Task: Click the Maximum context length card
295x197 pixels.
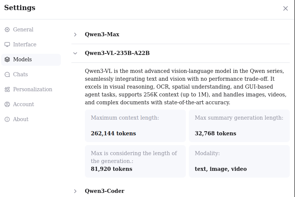Action: click(x=135, y=126)
